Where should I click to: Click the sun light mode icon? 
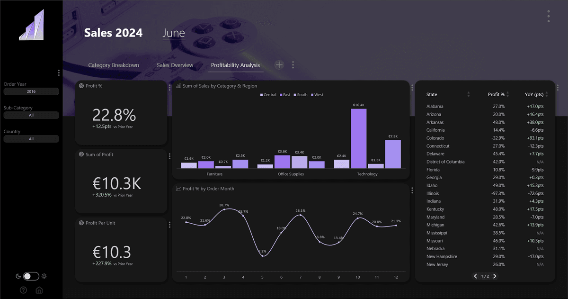coord(44,276)
